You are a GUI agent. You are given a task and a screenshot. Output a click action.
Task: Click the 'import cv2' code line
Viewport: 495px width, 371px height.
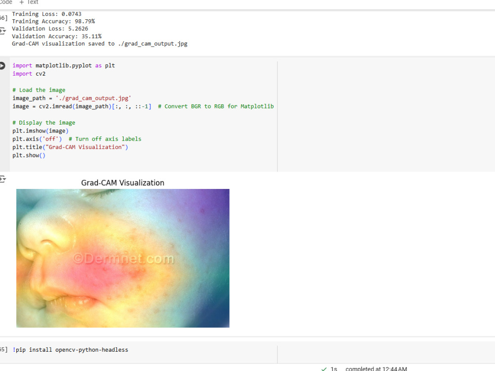tap(29, 74)
